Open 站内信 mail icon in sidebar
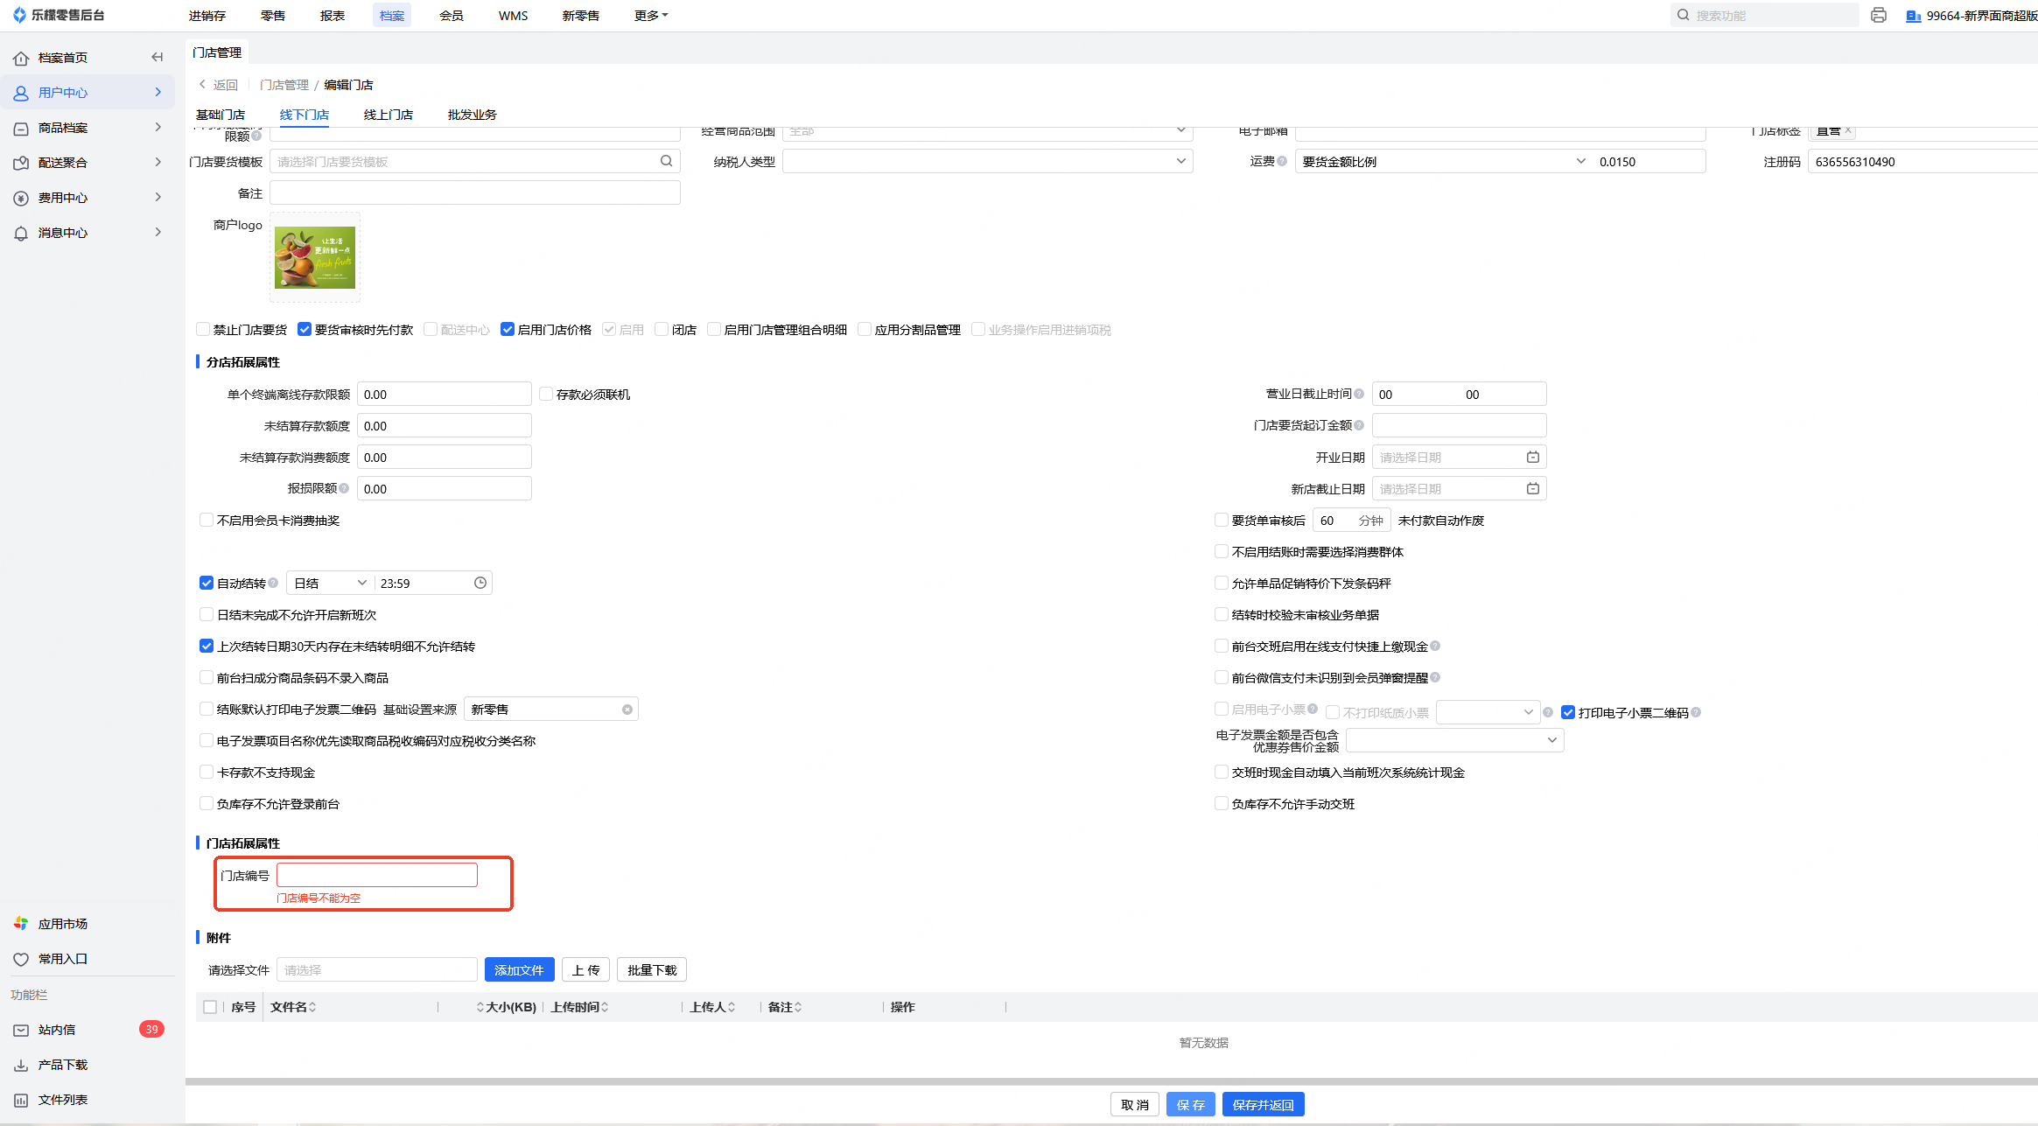2038x1126 pixels. pyautogui.click(x=21, y=1030)
